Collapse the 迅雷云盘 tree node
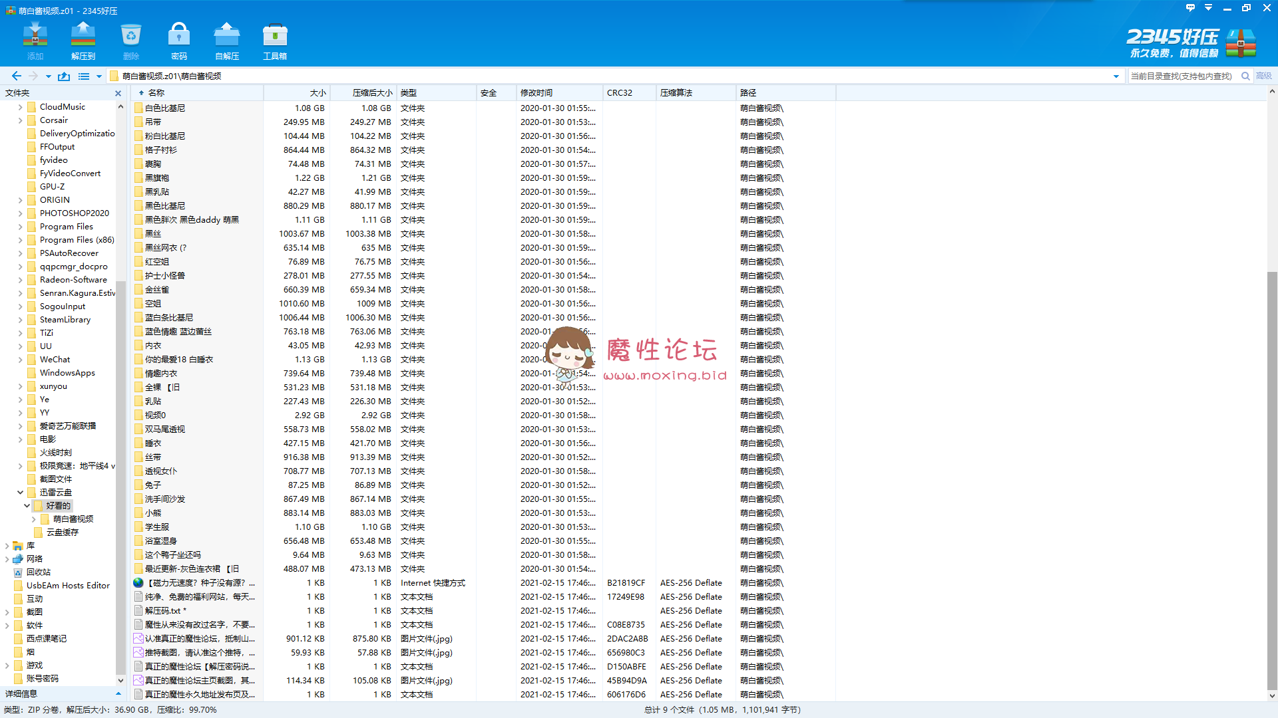This screenshot has width=1278, height=718. (20, 492)
